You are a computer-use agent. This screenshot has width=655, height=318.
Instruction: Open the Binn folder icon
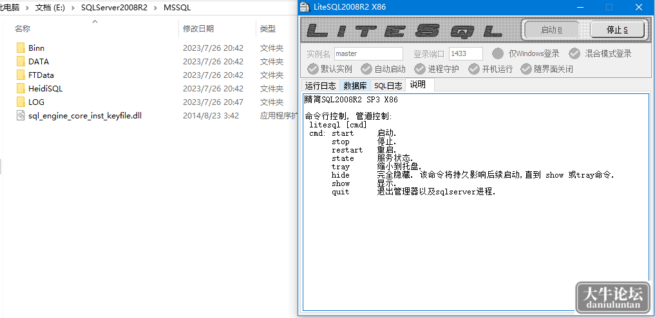point(21,48)
